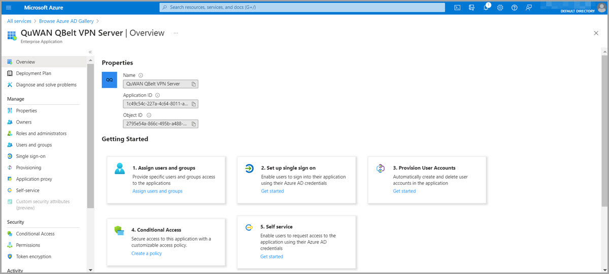Click Create a policy link
This screenshot has height=274, width=609.
point(146,253)
